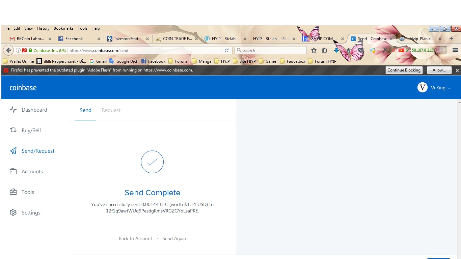Click the Allow... button for Flash
The width and height of the screenshot is (461, 259).
click(439, 70)
